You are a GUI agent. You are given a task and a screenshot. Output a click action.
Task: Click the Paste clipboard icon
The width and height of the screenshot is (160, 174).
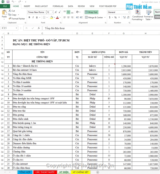(x=4, y=12)
